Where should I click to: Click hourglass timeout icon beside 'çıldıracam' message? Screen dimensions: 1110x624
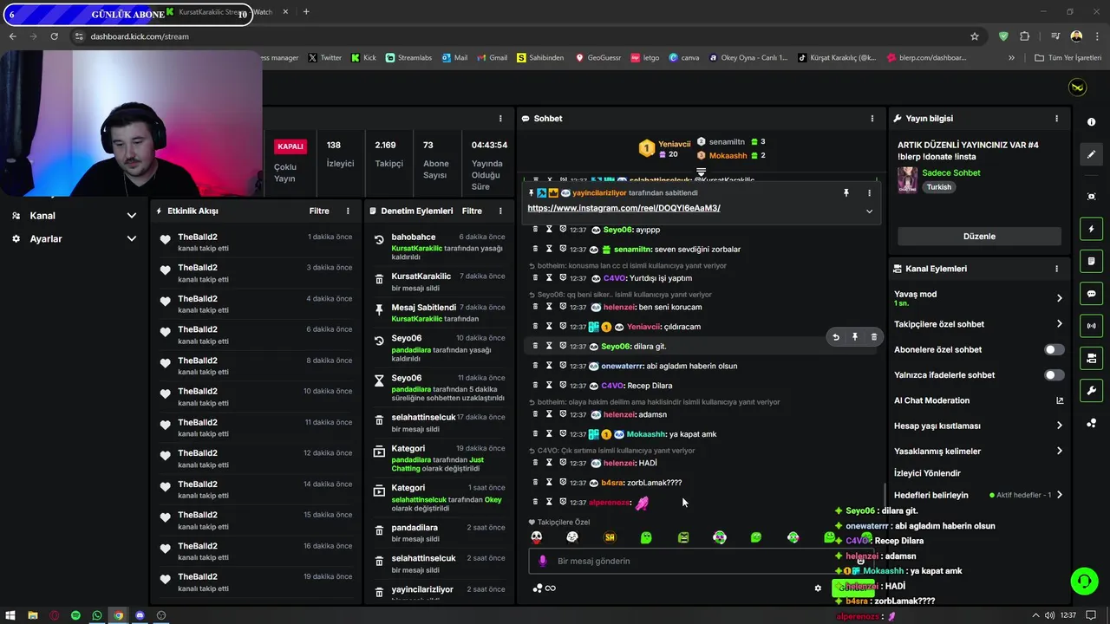click(549, 327)
